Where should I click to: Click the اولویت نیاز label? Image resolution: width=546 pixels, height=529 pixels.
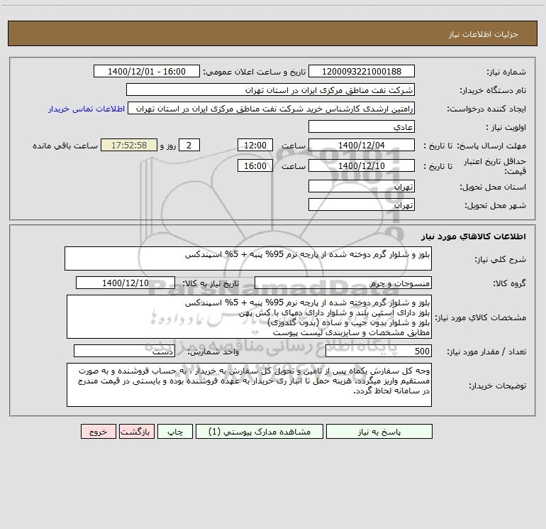pyautogui.click(x=506, y=127)
